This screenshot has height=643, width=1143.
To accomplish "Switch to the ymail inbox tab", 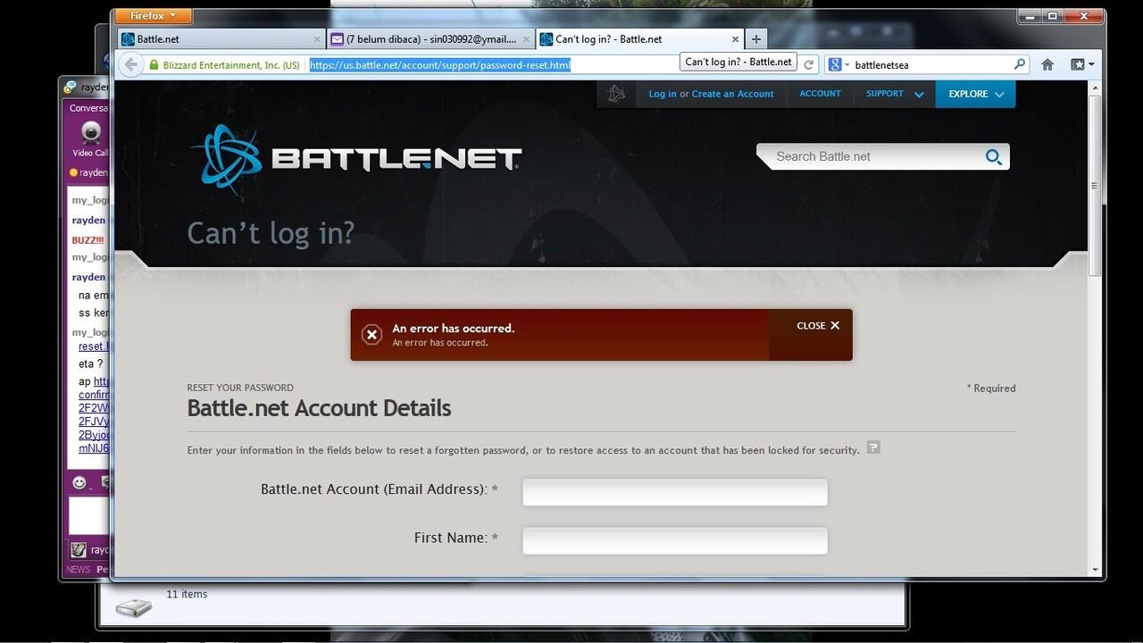I will pos(430,39).
